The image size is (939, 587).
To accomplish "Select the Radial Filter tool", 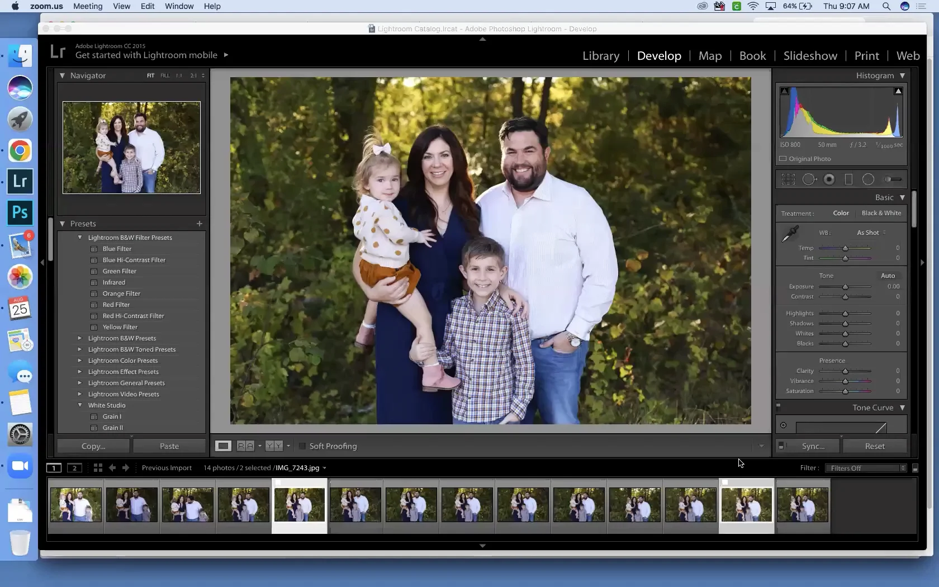I will tap(868, 179).
